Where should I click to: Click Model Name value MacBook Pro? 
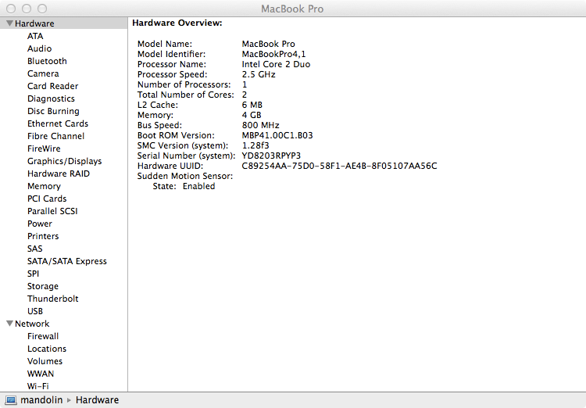[x=268, y=44]
